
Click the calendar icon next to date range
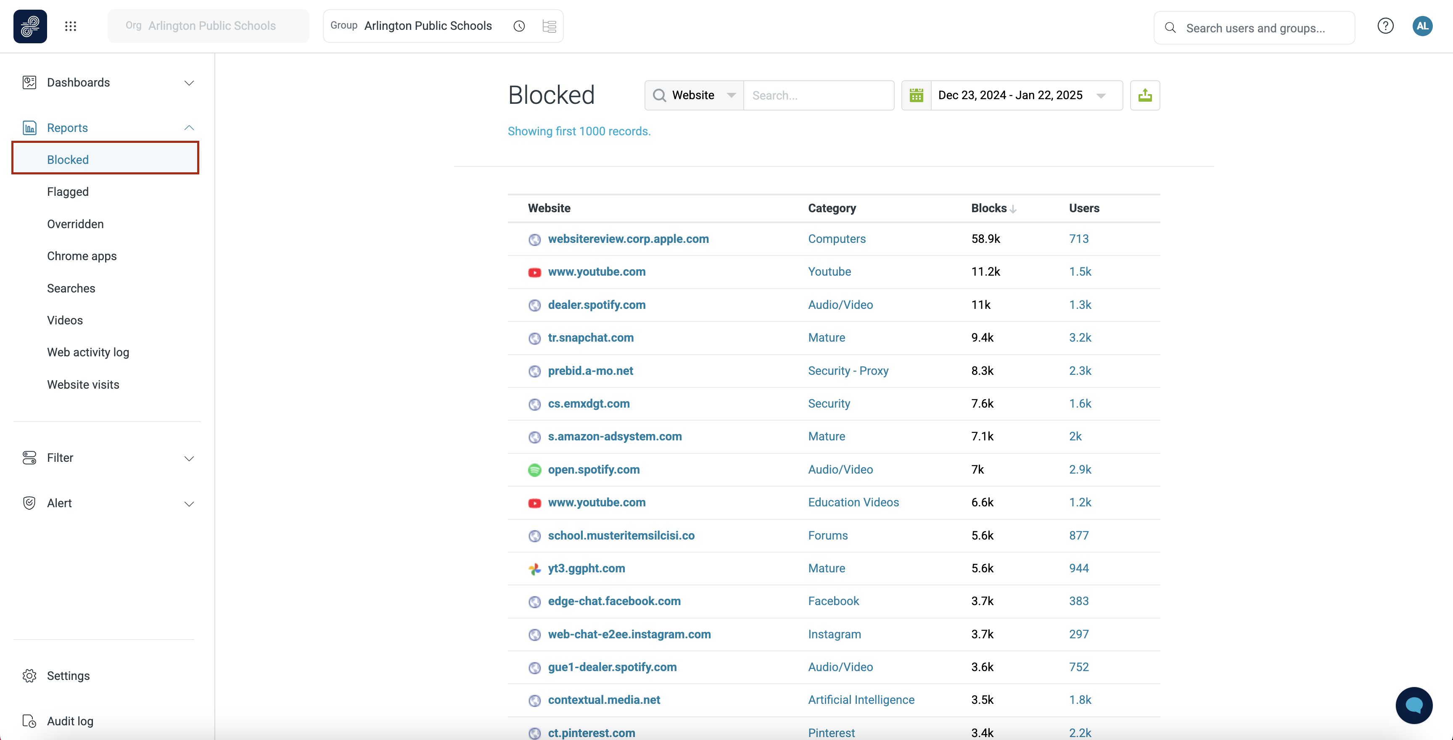click(917, 95)
